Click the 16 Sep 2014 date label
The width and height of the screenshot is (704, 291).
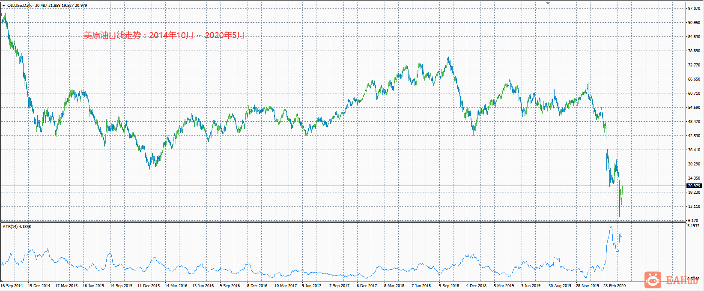point(12,285)
